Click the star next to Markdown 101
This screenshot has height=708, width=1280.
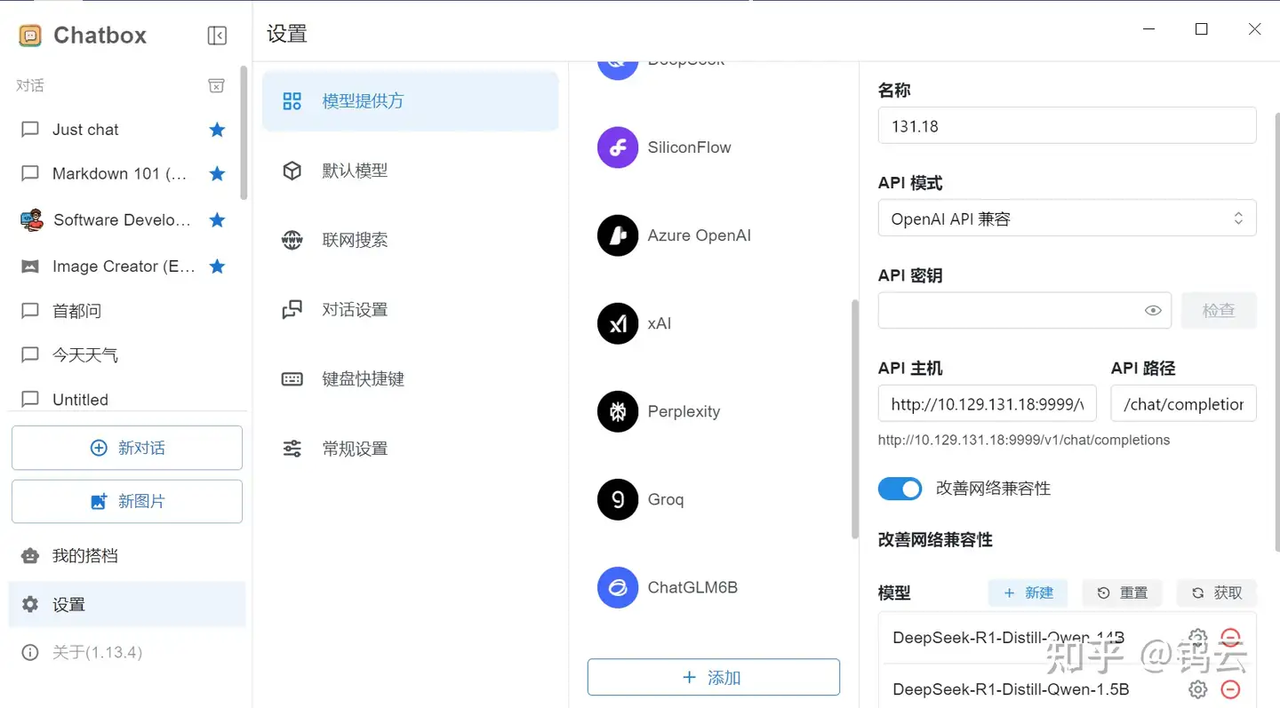tap(217, 174)
